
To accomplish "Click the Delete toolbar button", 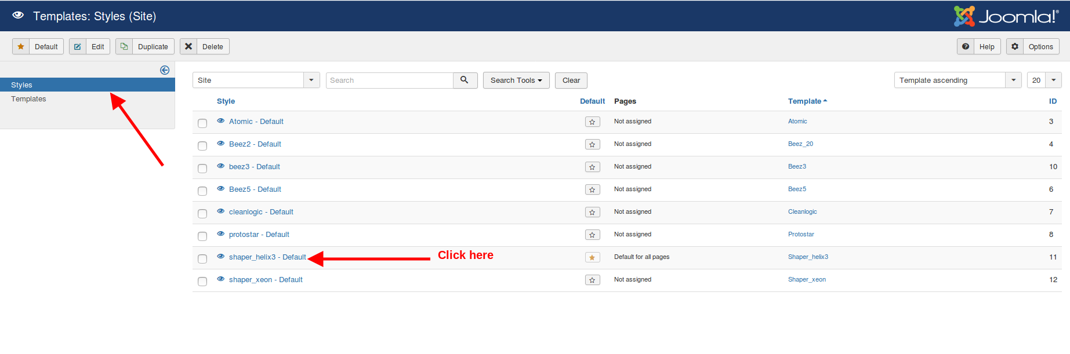I will (205, 46).
